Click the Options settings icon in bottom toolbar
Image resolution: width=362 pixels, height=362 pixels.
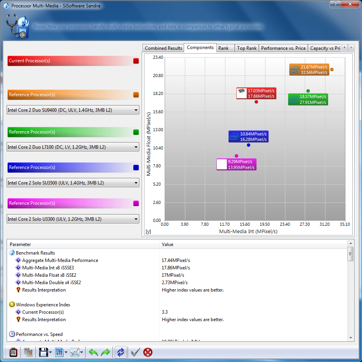pos(13,352)
